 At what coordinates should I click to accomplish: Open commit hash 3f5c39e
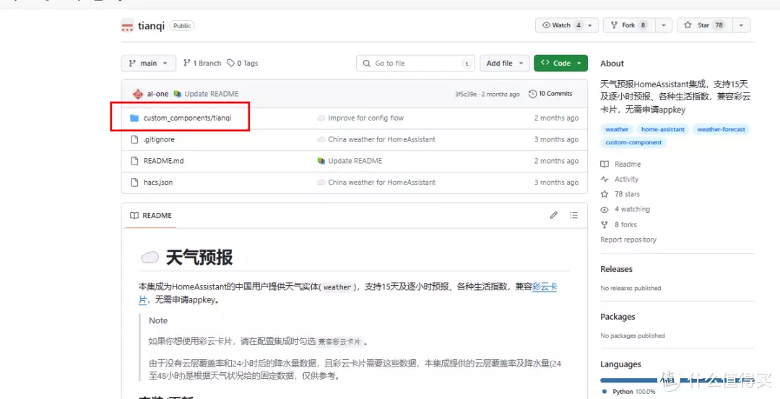(466, 94)
